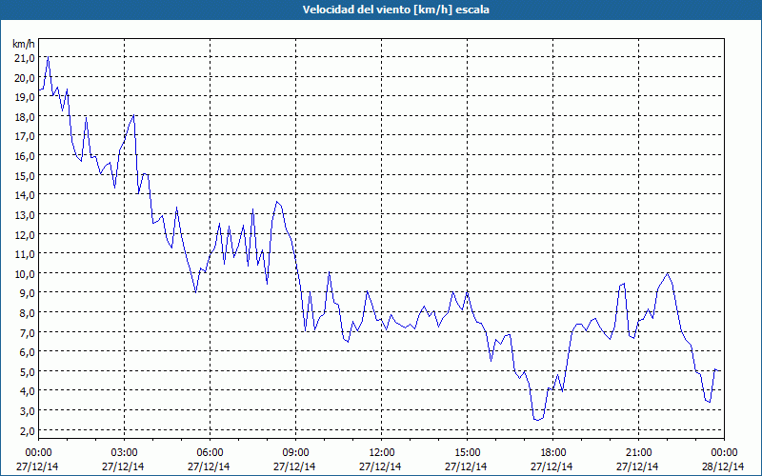
Task: Select the 17,0 y-axis value
Action: click(26, 136)
